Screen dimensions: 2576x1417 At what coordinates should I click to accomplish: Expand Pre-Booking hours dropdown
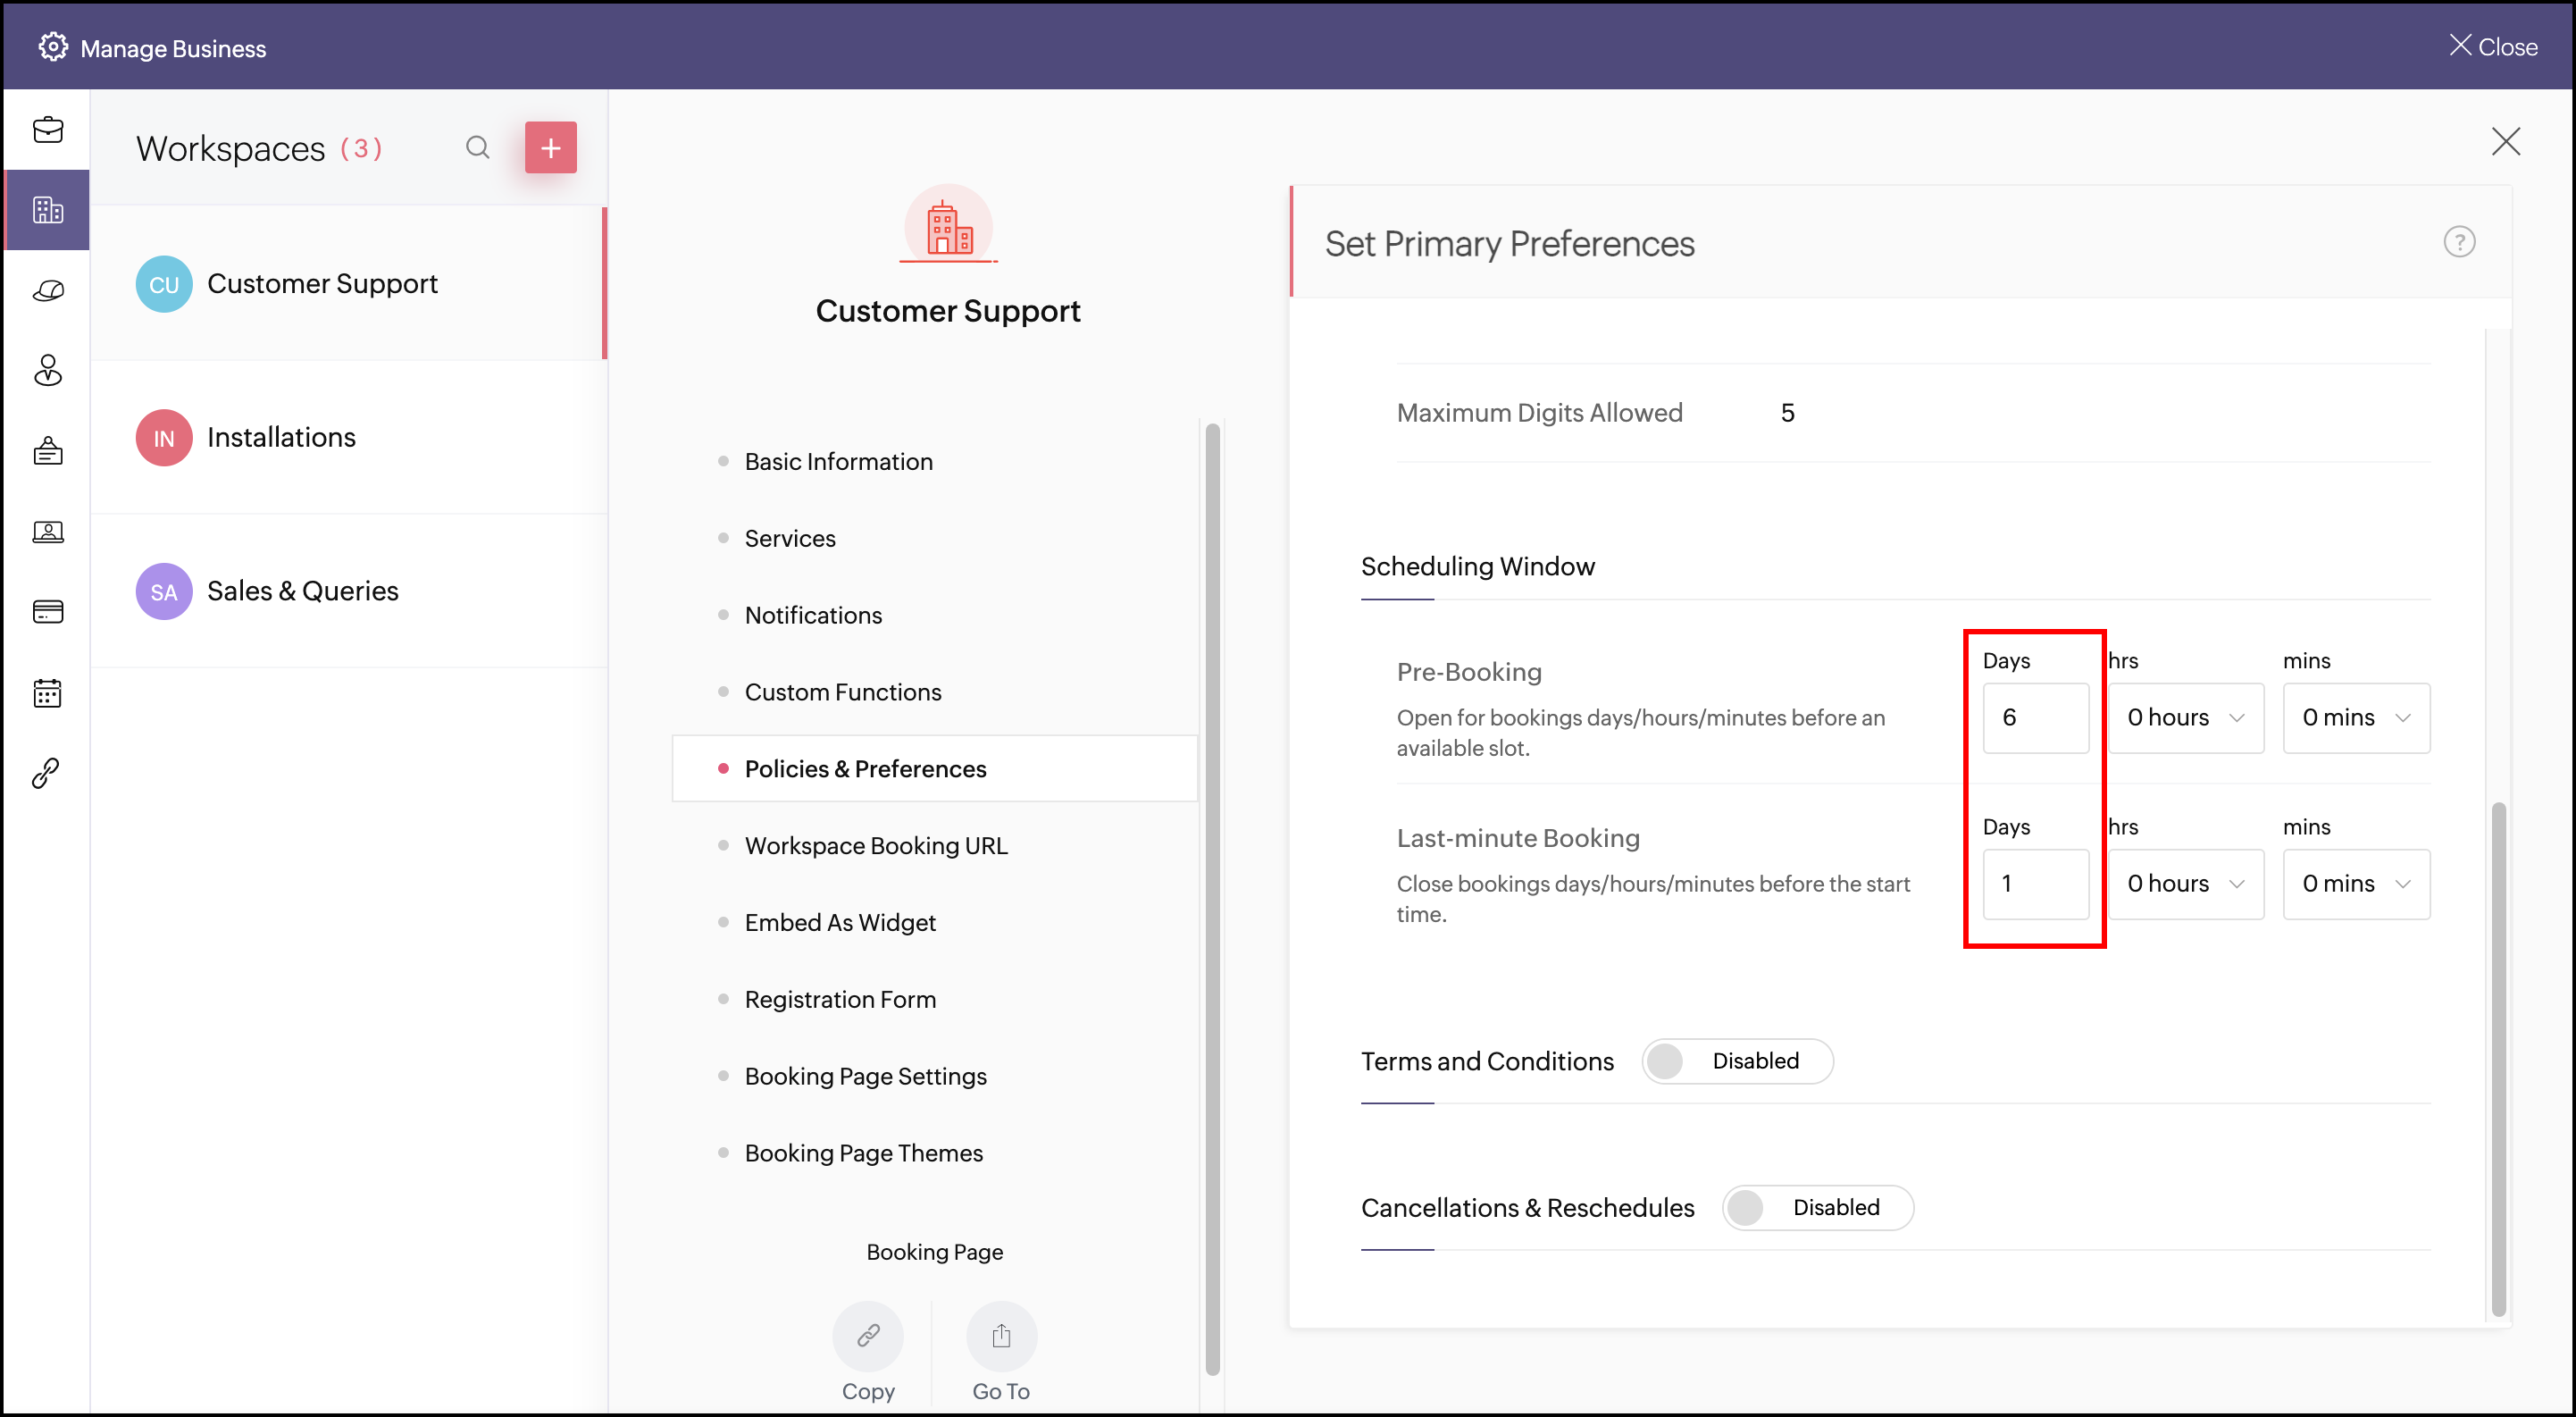[2185, 718]
